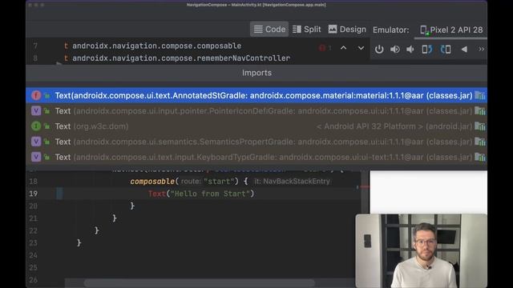Viewport: 513px width, 288px height.
Task: Click the emulator volume down icon
Action: tap(410, 50)
